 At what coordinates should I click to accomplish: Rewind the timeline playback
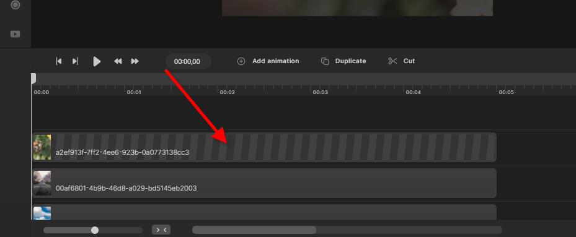[118, 61]
